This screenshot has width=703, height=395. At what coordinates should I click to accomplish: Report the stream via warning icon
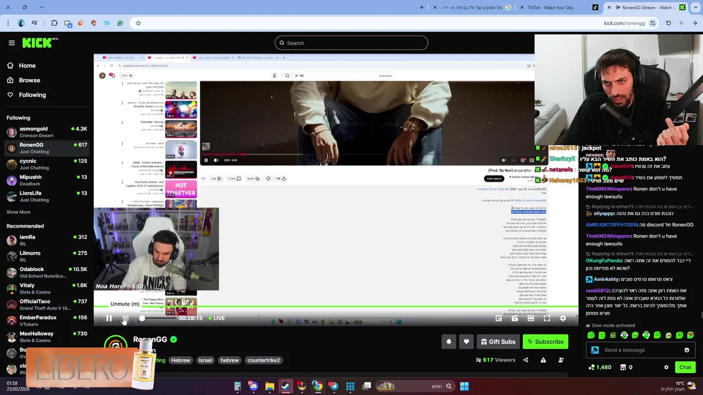tap(543, 360)
